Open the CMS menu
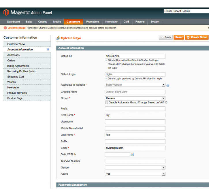 click(x=126, y=22)
